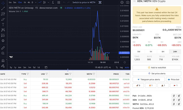Select the crosshair cursor tool
Viewport: 183px width, 110px height.
(3, 3)
